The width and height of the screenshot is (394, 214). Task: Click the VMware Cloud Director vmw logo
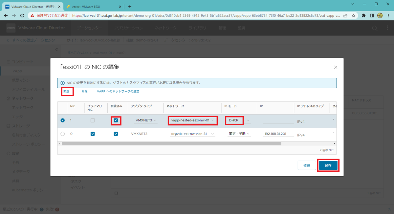coord(11,28)
